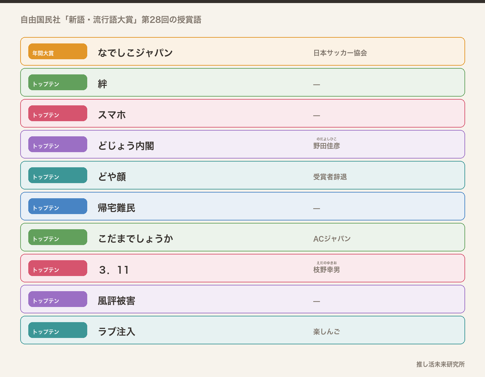Select the word ラブ注入

pyautogui.click(x=117, y=332)
